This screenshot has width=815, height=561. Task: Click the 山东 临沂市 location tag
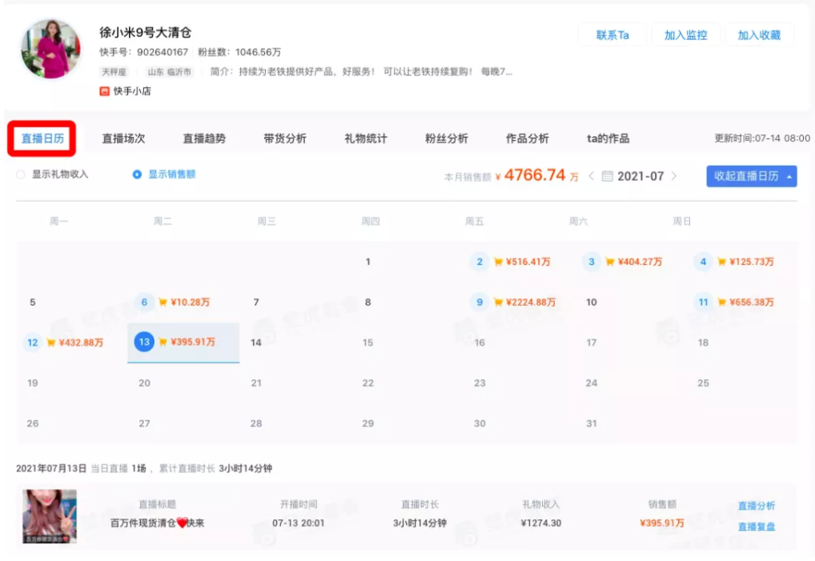170,72
